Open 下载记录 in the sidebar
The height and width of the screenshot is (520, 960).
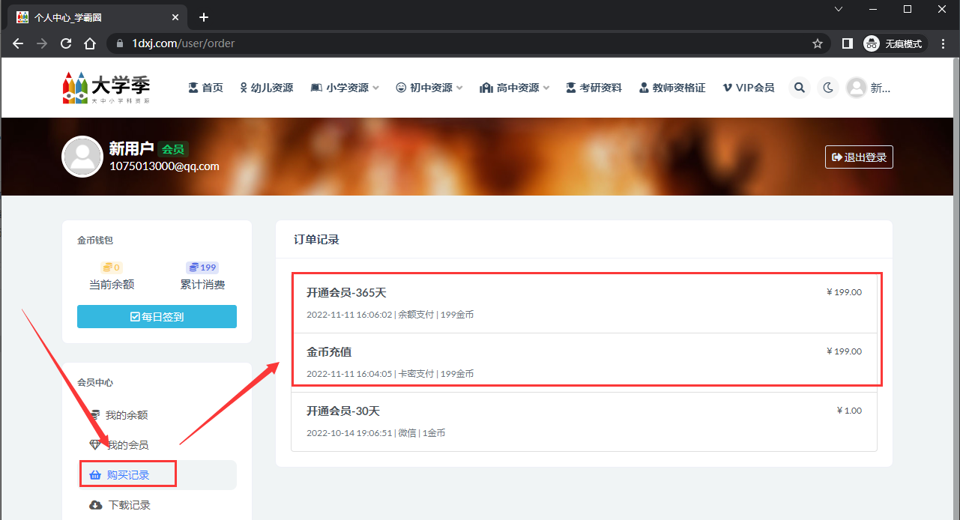coord(129,505)
